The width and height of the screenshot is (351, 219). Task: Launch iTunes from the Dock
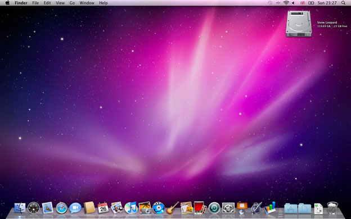pos(130,208)
